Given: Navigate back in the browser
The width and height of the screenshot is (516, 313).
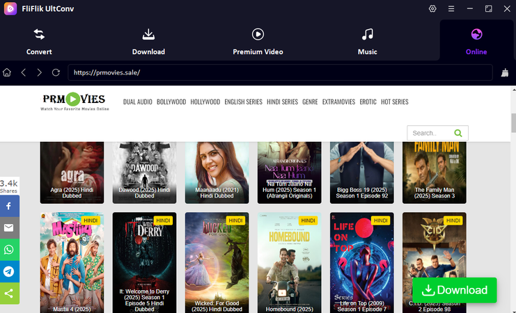Looking at the screenshot, I should coord(24,72).
